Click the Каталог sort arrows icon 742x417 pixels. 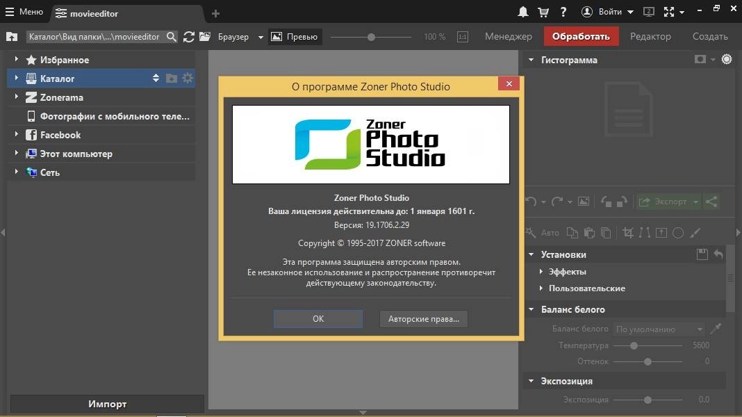(156, 78)
